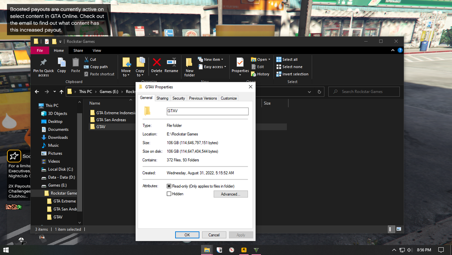
Task: Click the Size column header
Action: [275, 103]
